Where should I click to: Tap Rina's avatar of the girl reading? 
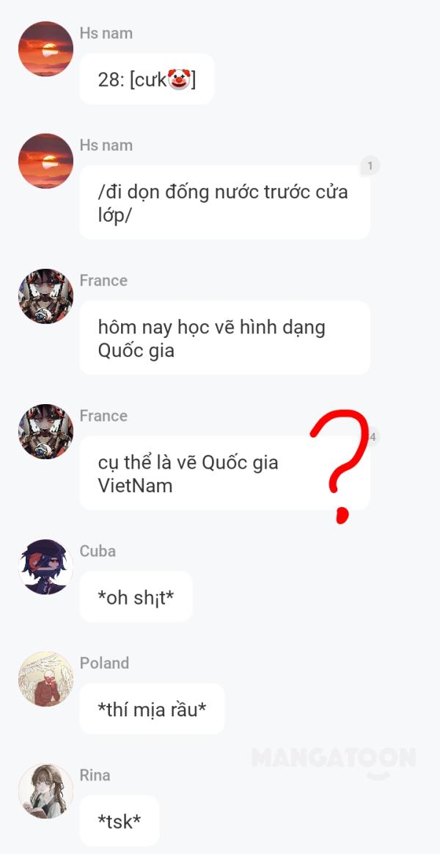click(x=45, y=791)
